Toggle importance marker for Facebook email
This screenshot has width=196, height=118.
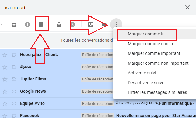pyautogui.click(x=14, y=116)
